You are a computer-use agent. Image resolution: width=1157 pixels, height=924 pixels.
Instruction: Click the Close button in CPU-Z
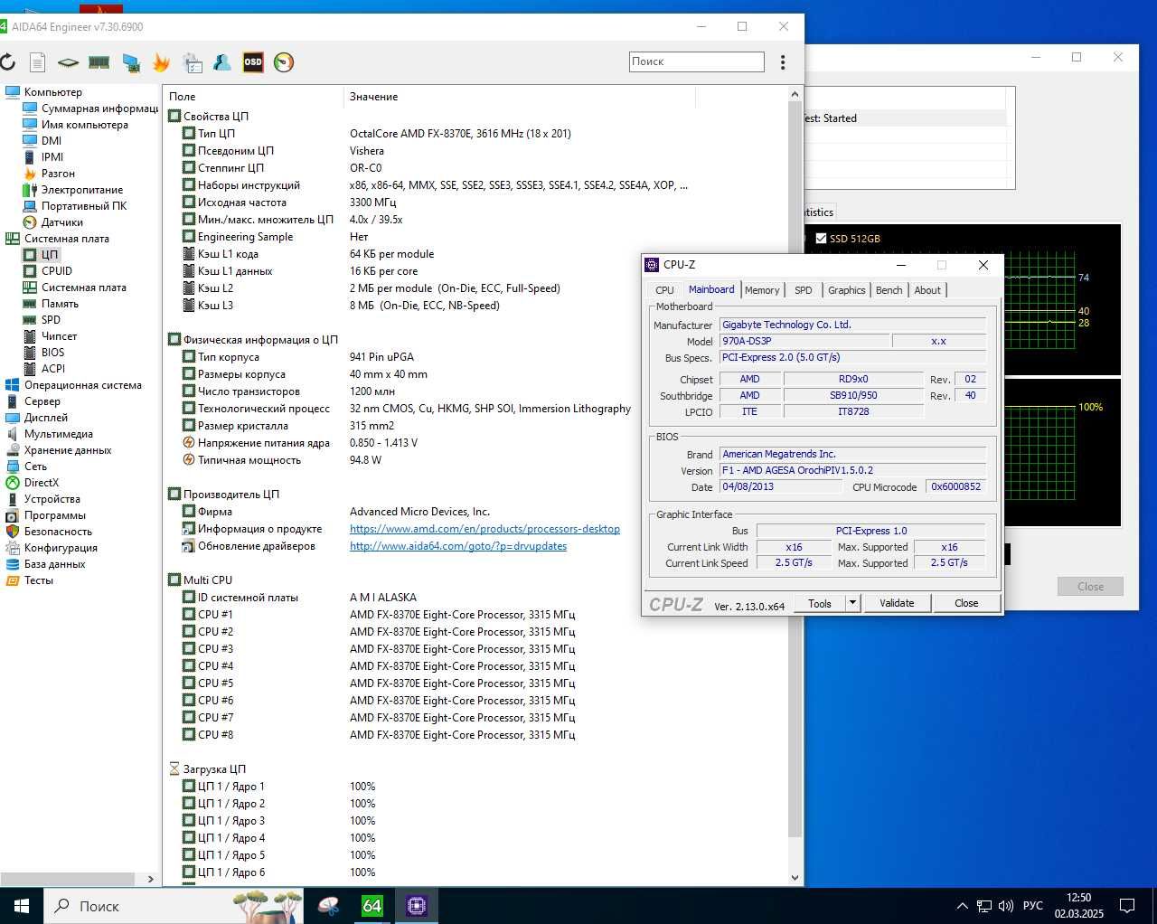pyautogui.click(x=966, y=603)
